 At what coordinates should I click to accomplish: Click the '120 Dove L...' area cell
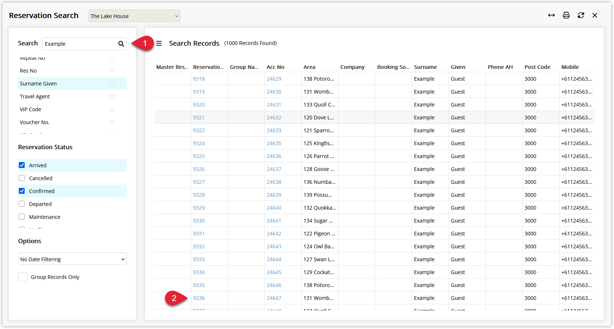[319, 118]
